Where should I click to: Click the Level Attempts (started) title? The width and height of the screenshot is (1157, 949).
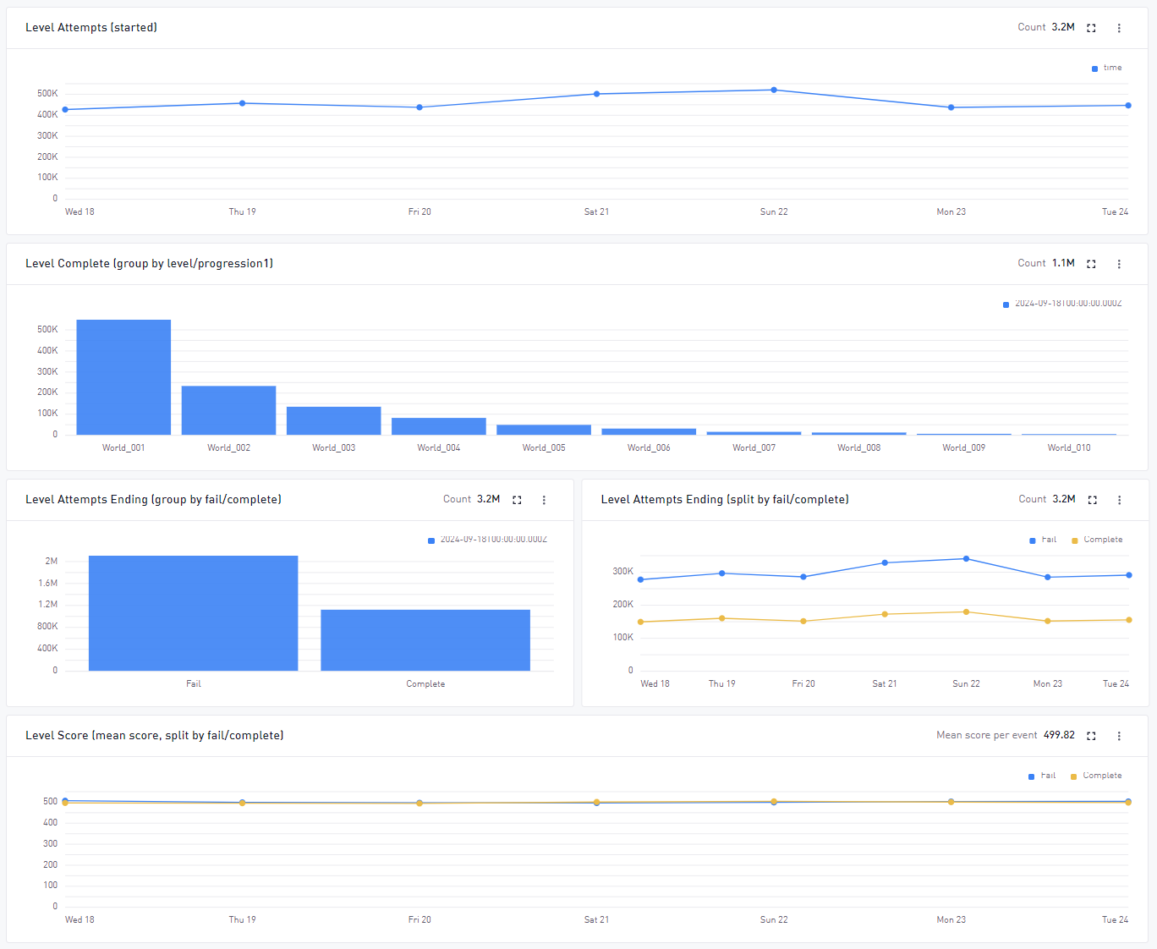point(91,28)
